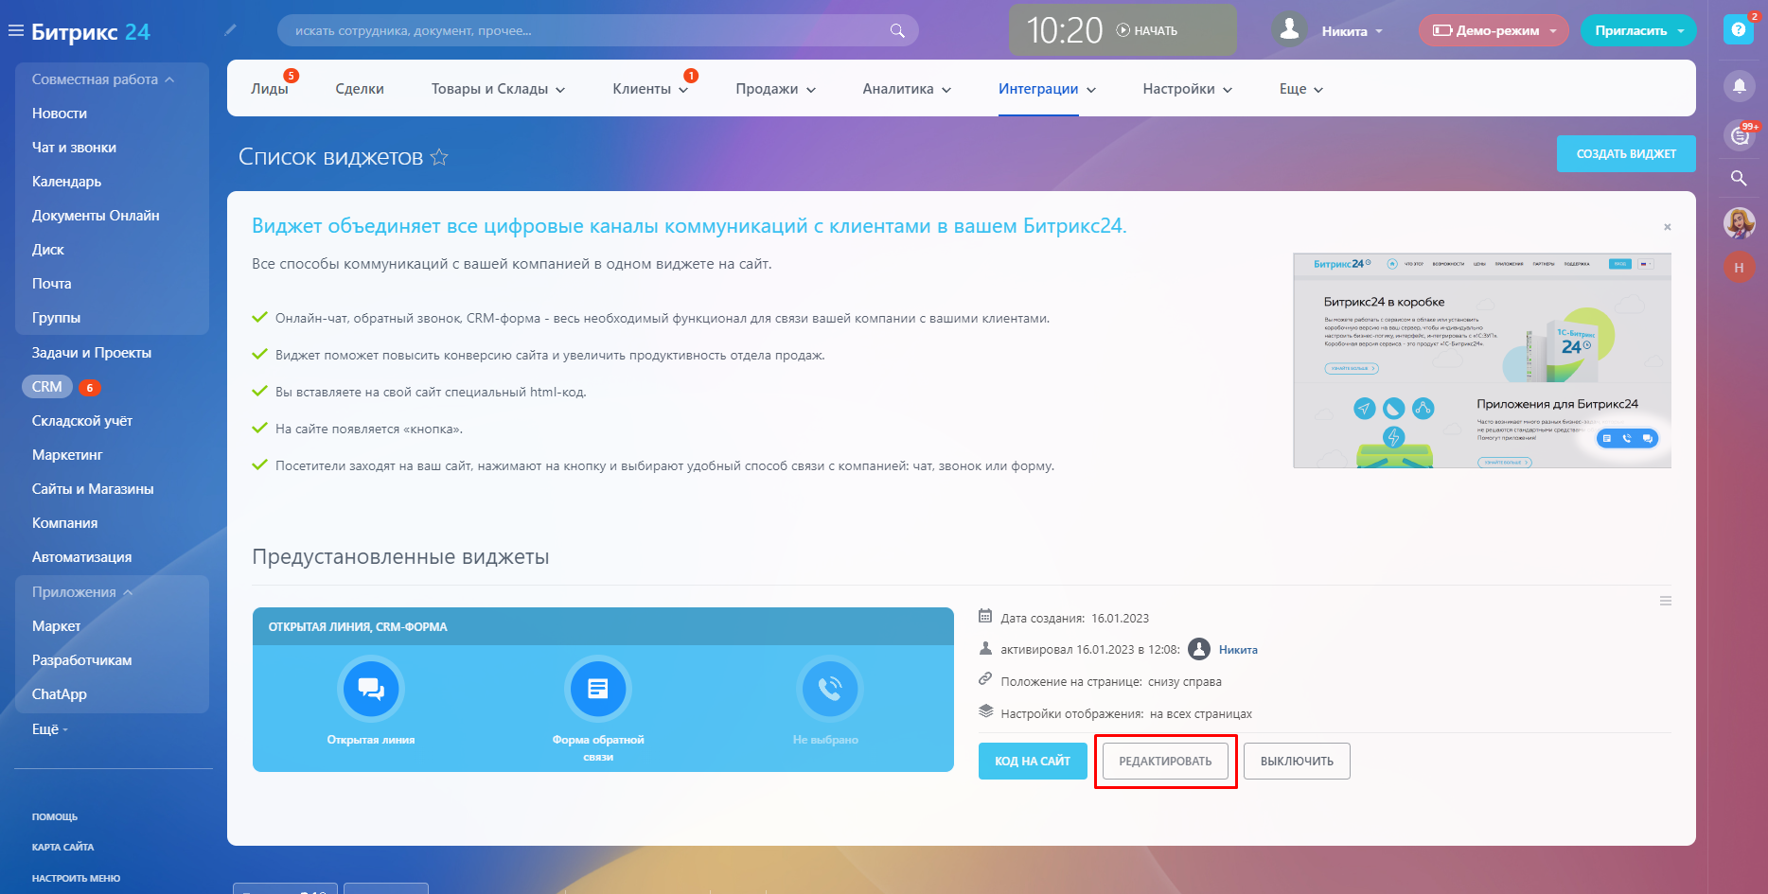Open the help question mark icon
The image size is (1768, 894).
1738,30
